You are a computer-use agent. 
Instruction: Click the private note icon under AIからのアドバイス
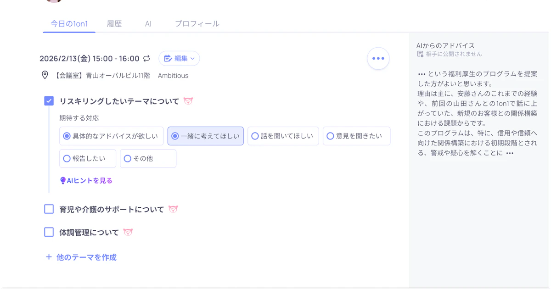point(420,54)
